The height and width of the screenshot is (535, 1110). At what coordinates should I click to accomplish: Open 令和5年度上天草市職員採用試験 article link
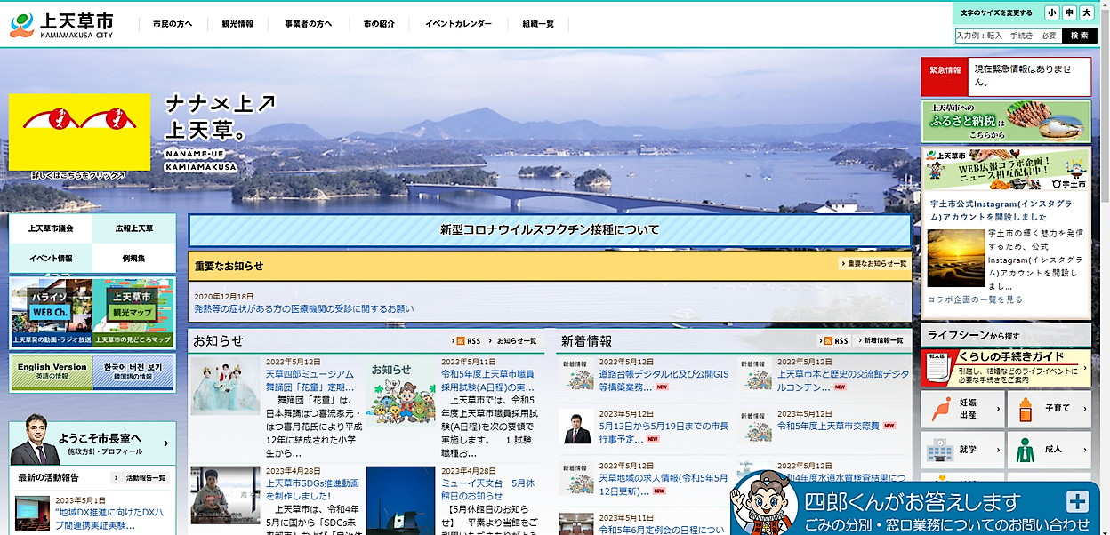[x=487, y=381]
